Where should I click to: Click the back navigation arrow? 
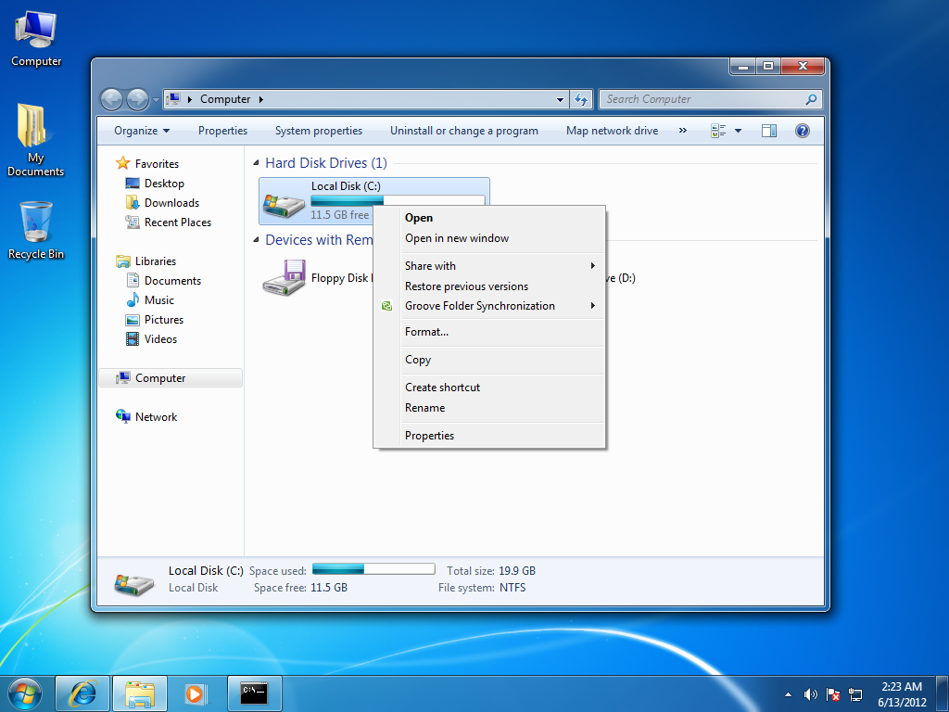(x=111, y=98)
